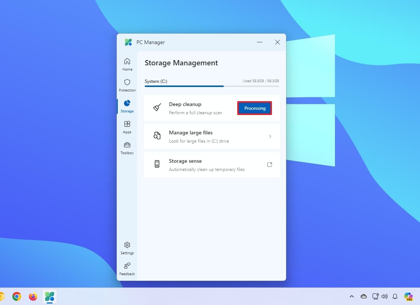Screen dimensions: 420x305
Task: Click the Deep cleanup broom icon
Action: 157,108
